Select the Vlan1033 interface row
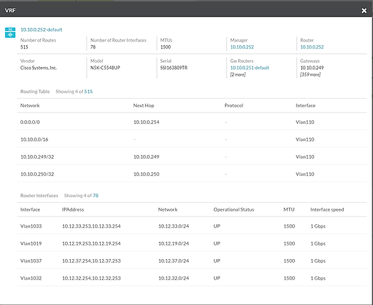This screenshot has height=305, width=373. 30,226
